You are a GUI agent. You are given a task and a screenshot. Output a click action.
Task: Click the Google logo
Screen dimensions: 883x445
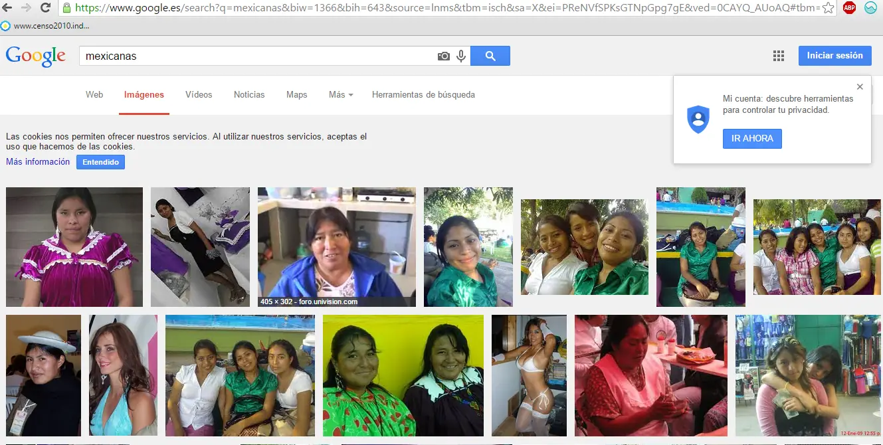tap(35, 56)
